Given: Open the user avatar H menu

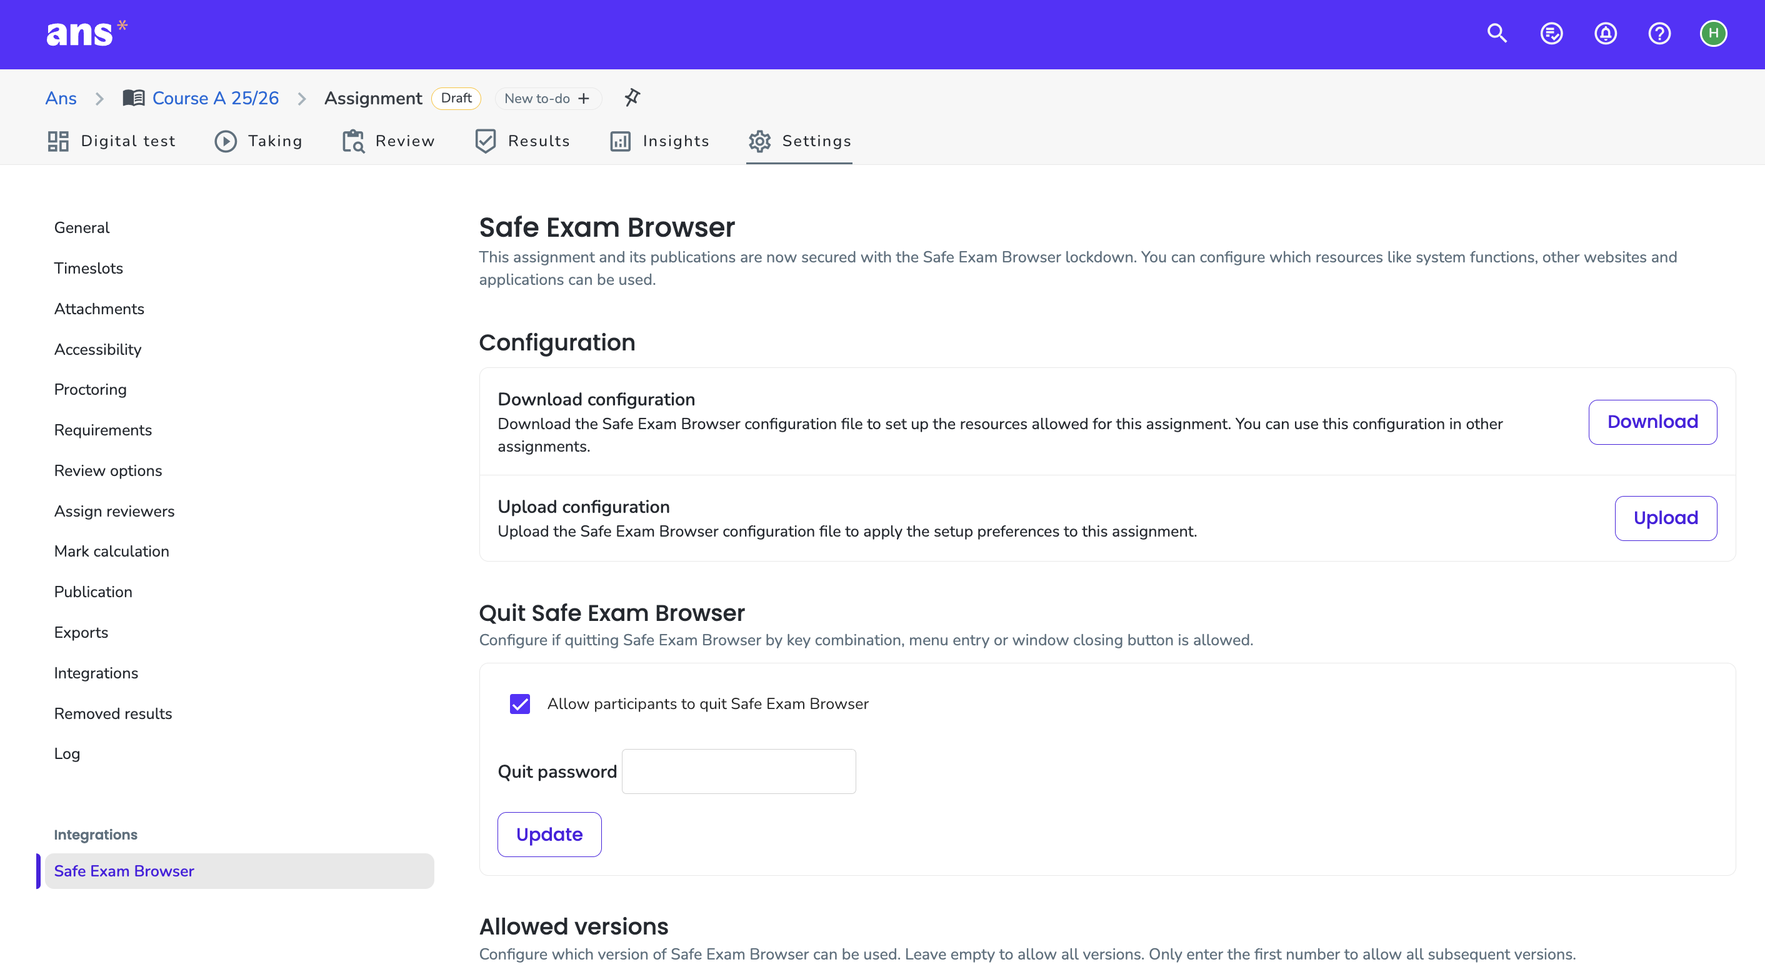Looking at the screenshot, I should [x=1714, y=33].
